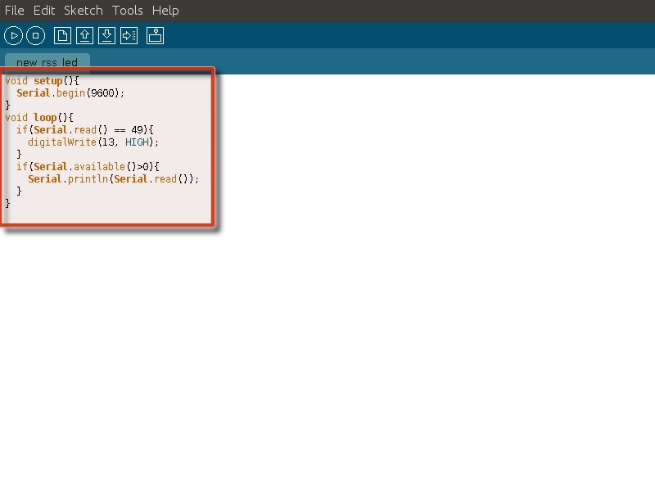Open the Sketch menu
This screenshot has width=655, height=491.
point(84,11)
